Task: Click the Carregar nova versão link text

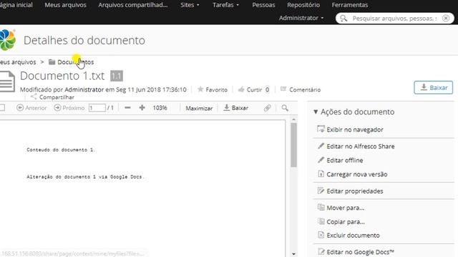Action: click(x=357, y=174)
